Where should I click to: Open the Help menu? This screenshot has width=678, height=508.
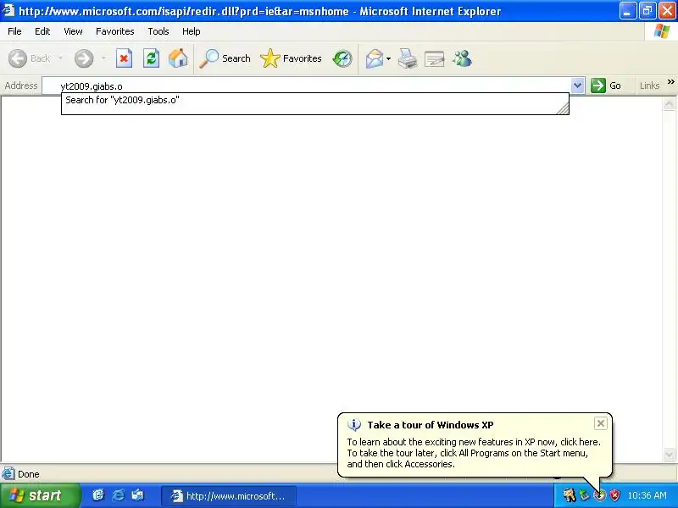point(192,31)
